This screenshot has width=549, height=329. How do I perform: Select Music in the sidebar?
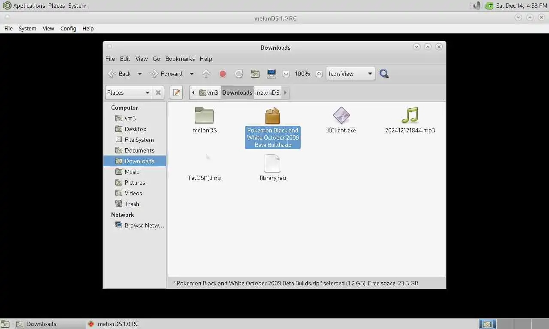pyautogui.click(x=135, y=172)
